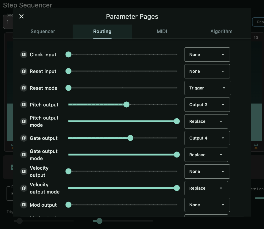This screenshot has width=264, height=229.
Task: Switch to the Algorithm tab
Action: click(221, 31)
